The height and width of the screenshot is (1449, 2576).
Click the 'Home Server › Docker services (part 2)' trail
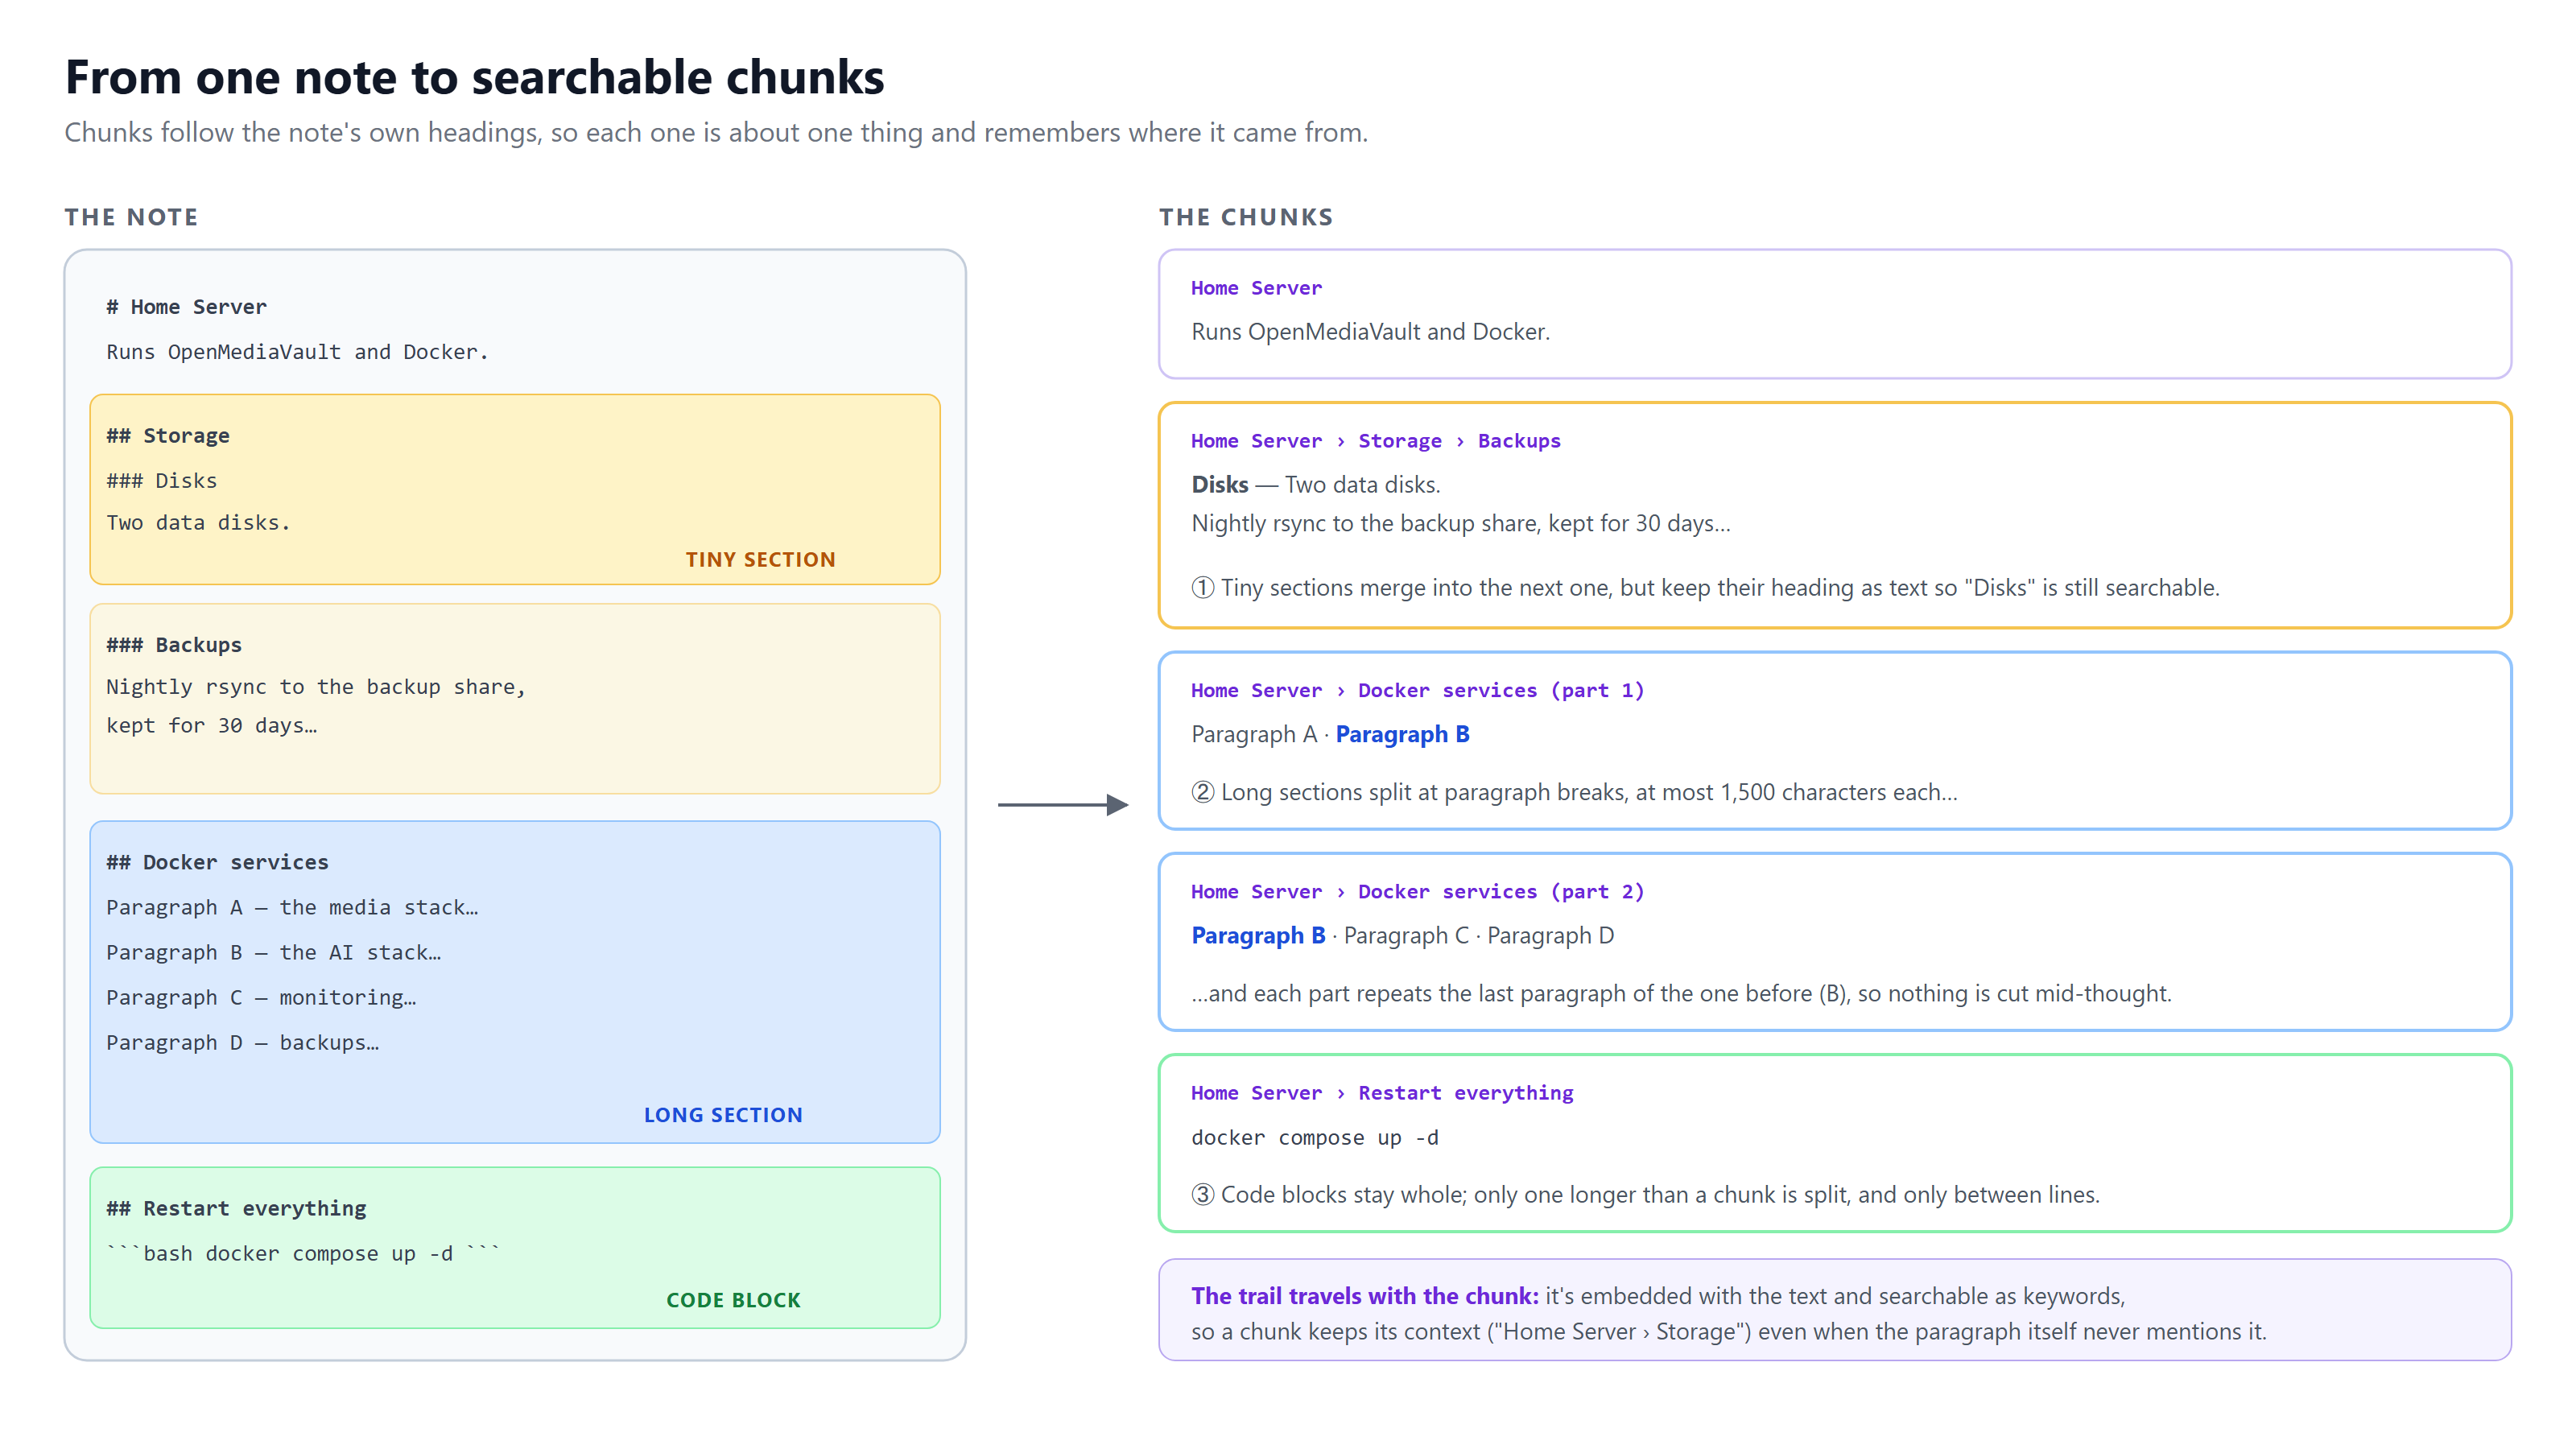(1417, 891)
